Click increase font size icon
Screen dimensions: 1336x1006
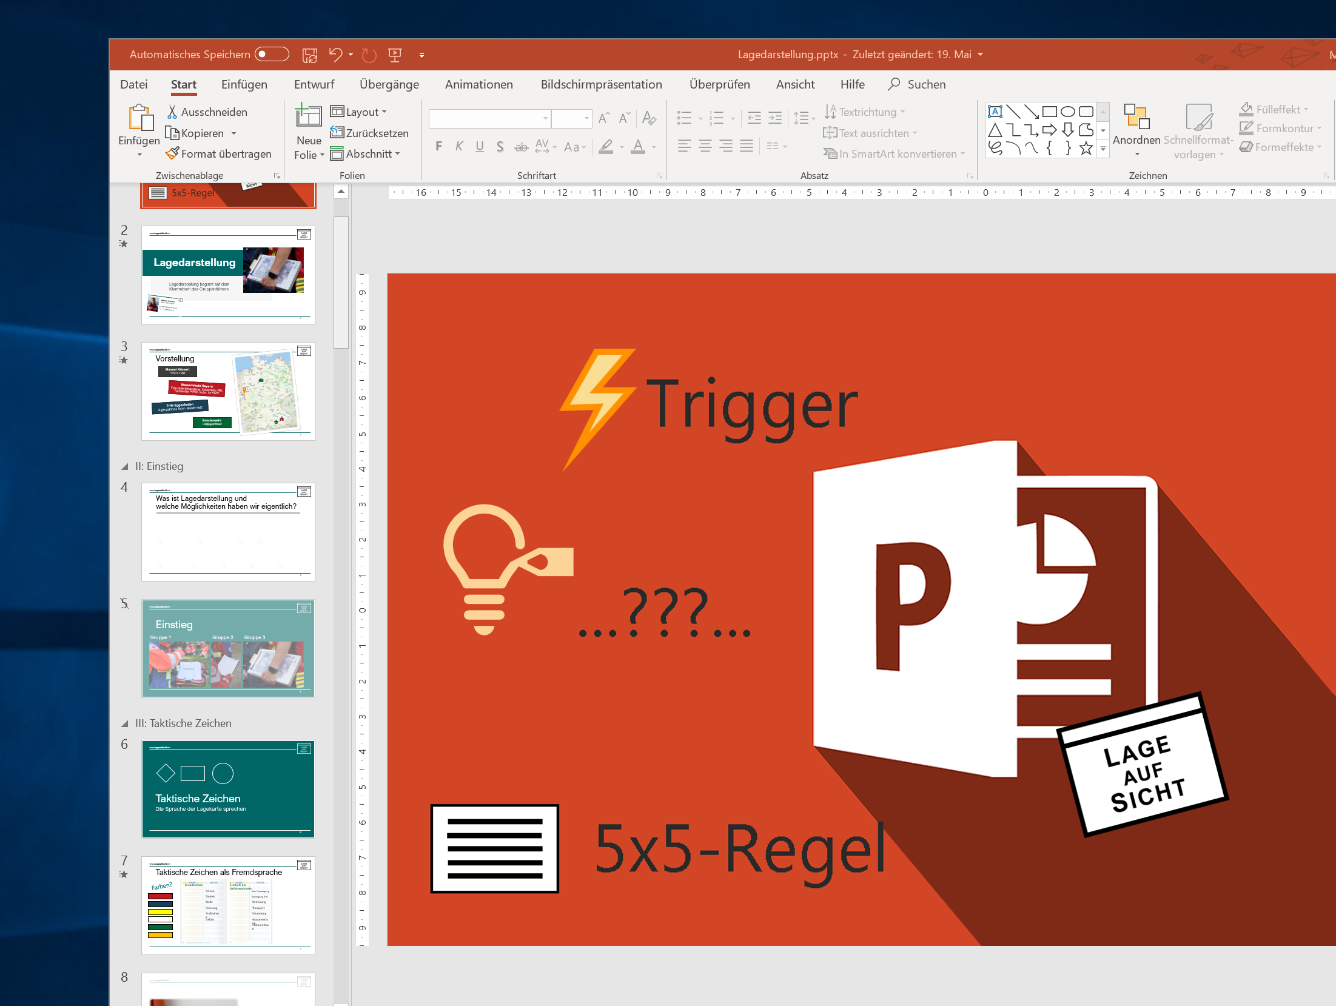604,118
